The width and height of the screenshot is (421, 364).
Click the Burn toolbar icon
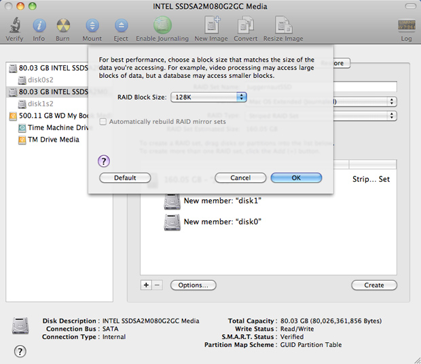coord(63,26)
